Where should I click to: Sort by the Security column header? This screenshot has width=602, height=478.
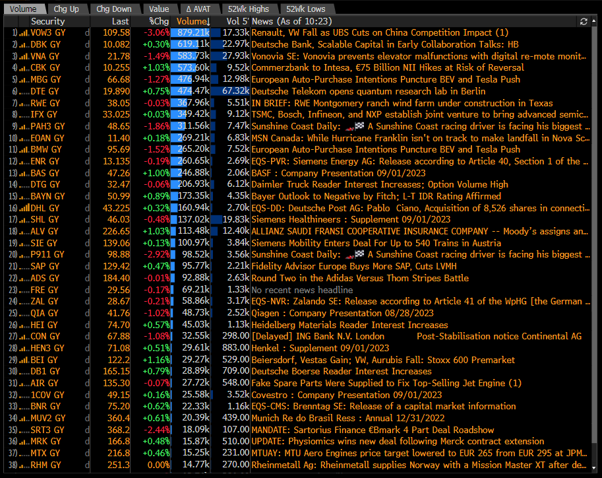47,22
